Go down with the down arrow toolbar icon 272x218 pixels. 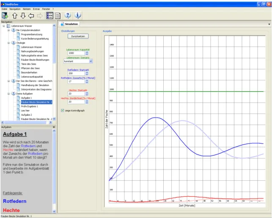click(23, 16)
